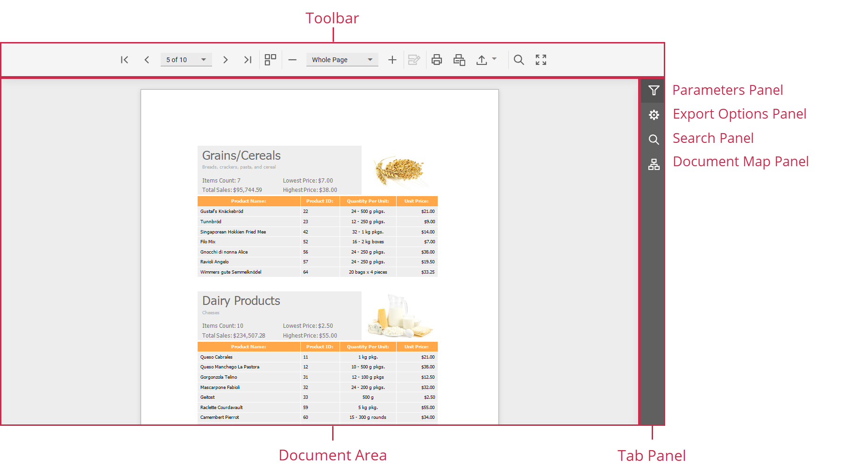The width and height of the screenshot is (846, 473).
Task: Click the 'Dairy Products' heading
Action: point(241,301)
